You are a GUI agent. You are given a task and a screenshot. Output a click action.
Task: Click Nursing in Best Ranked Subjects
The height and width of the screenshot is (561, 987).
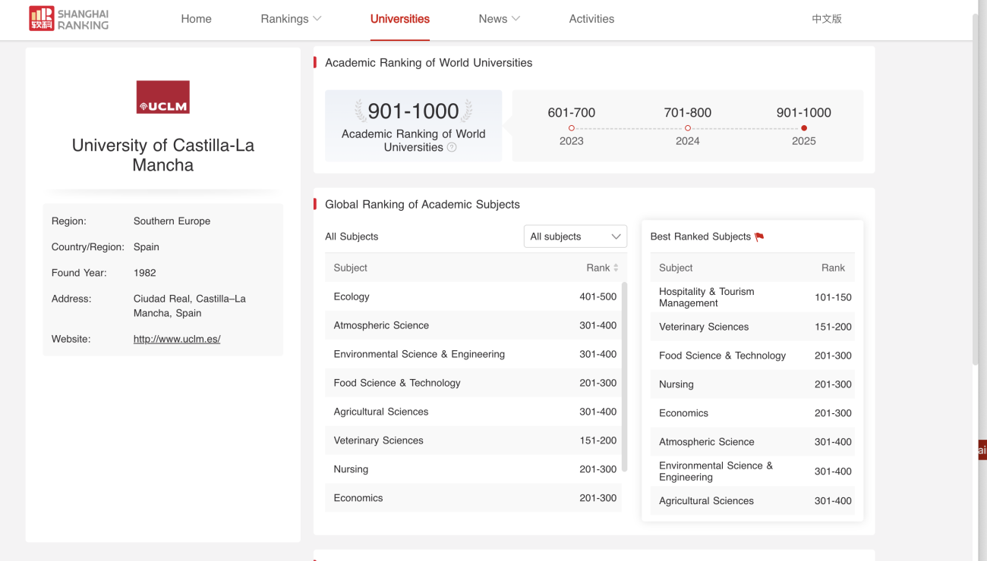[752, 384]
